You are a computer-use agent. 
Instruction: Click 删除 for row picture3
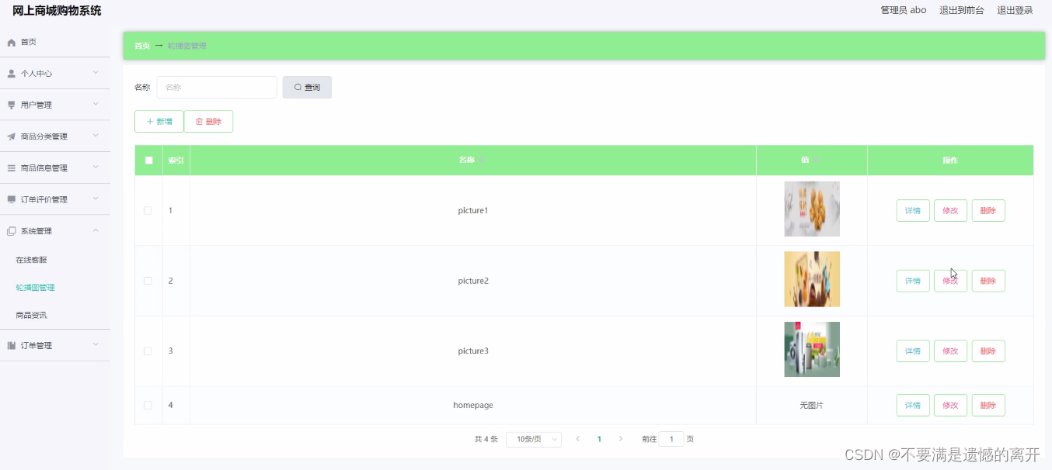coord(988,351)
